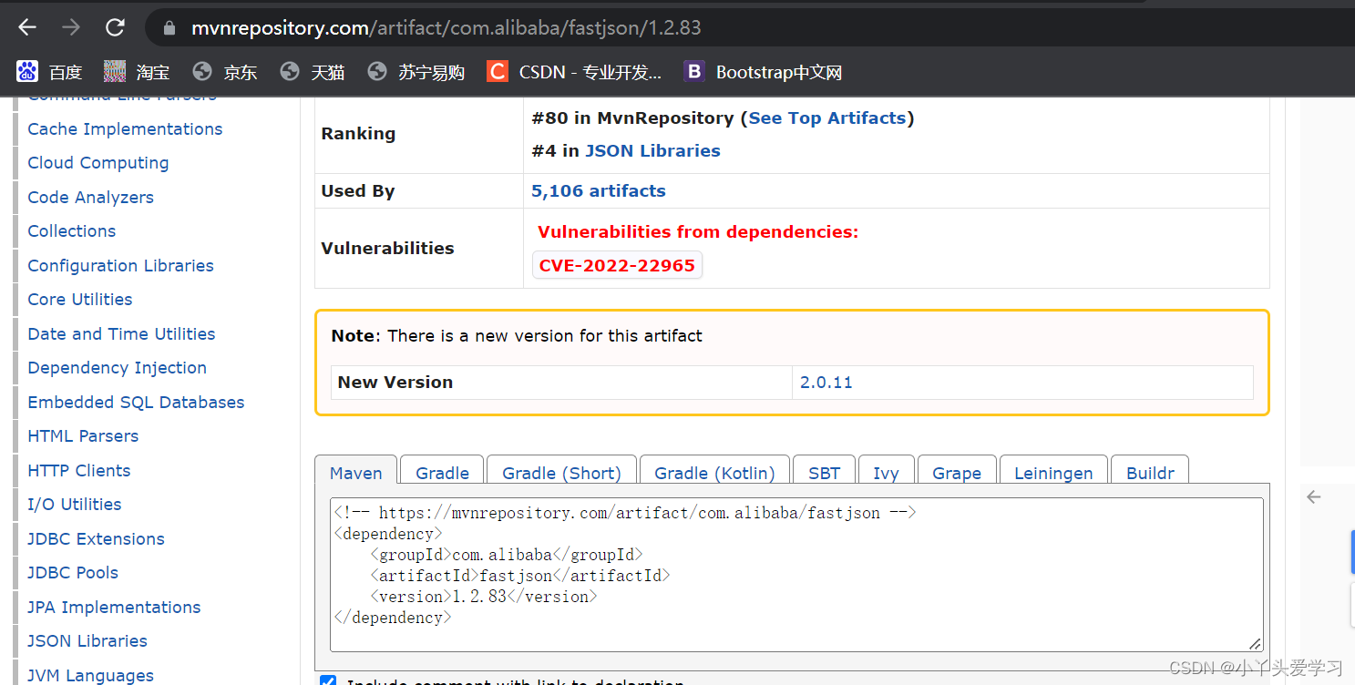The height and width of the screenshot is (685, 1355).
Task: Open JVM Languages category
Action: [x=90, y=675]
